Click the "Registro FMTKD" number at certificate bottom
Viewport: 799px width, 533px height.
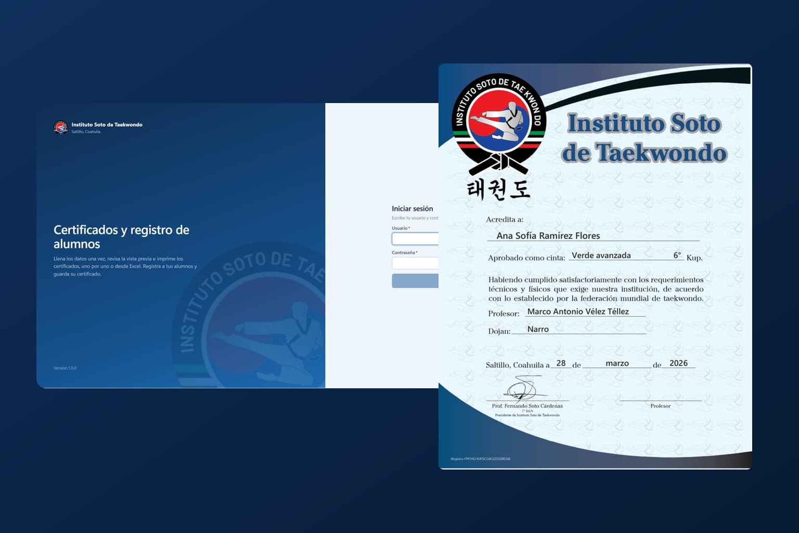pos(481,459)
